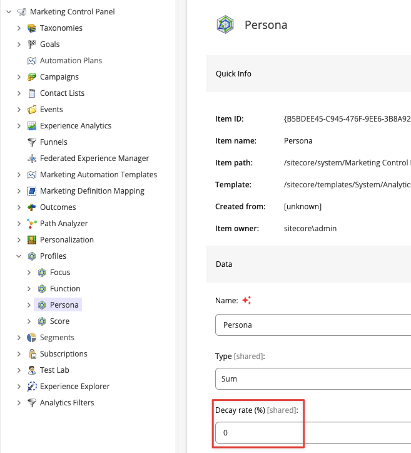Select the Outcomes tree item
The image size is (411, 453).
(x=58, y=207)
